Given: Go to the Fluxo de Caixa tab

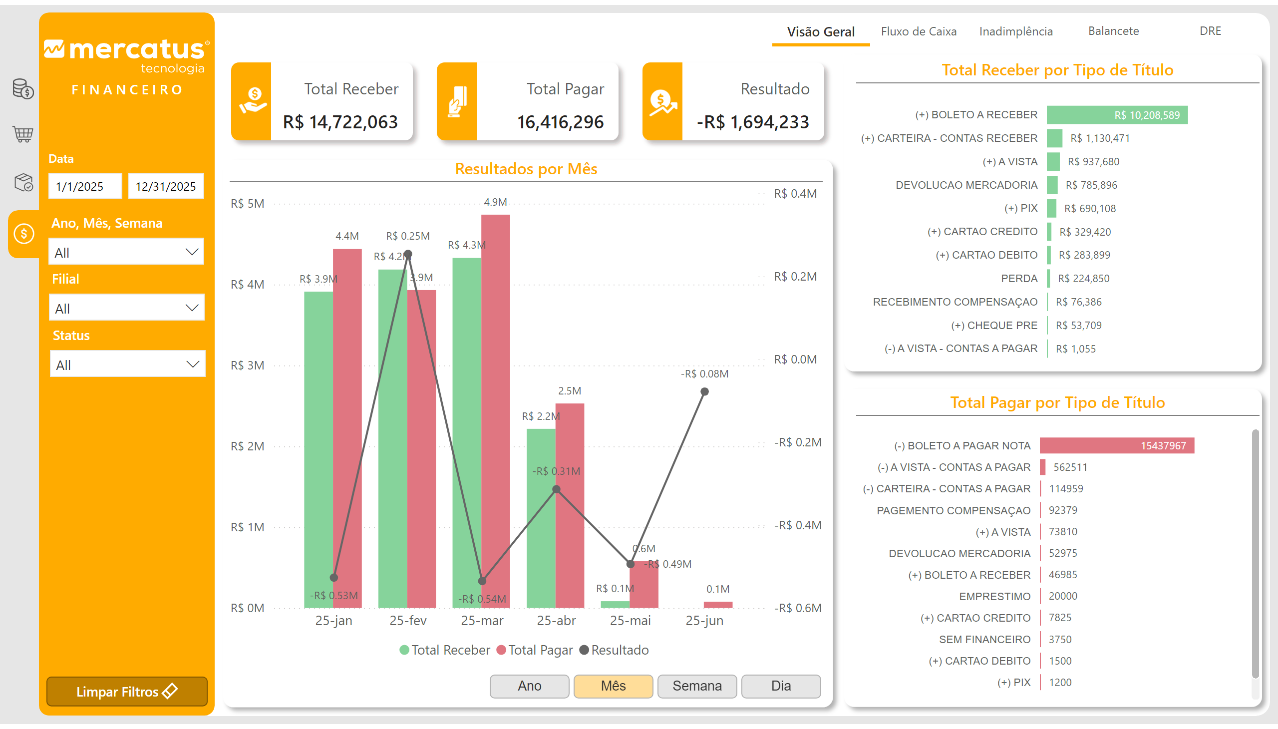Looking at the screenshot, I should [x=918, y=31].
